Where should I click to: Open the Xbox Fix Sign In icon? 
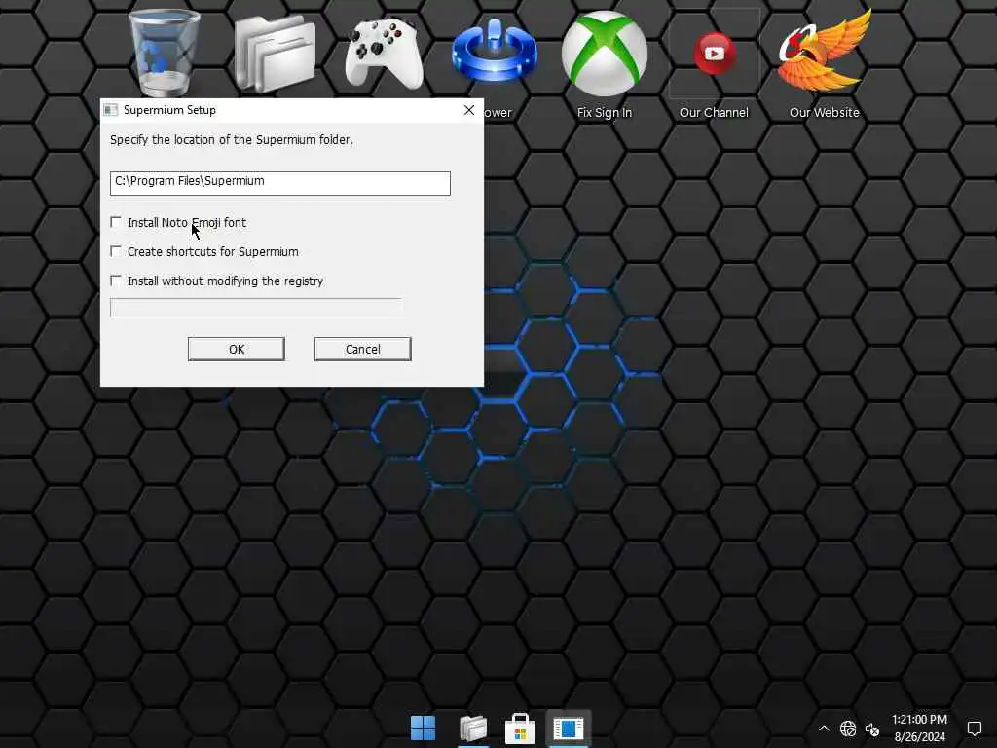(604, 54)
